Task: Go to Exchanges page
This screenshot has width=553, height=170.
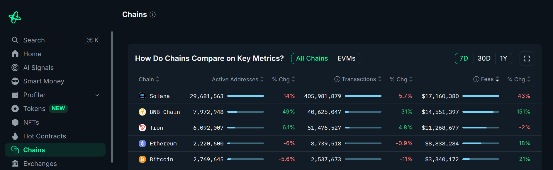Action: [x=55, y=163]
